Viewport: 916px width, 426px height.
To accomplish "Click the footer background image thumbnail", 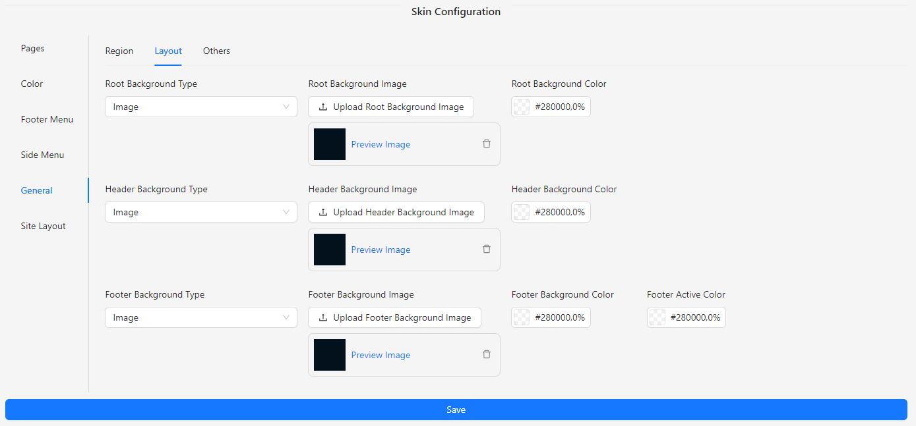I will (x=330, y=355).
